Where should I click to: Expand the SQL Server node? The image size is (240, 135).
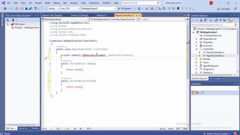click(7, 24)
